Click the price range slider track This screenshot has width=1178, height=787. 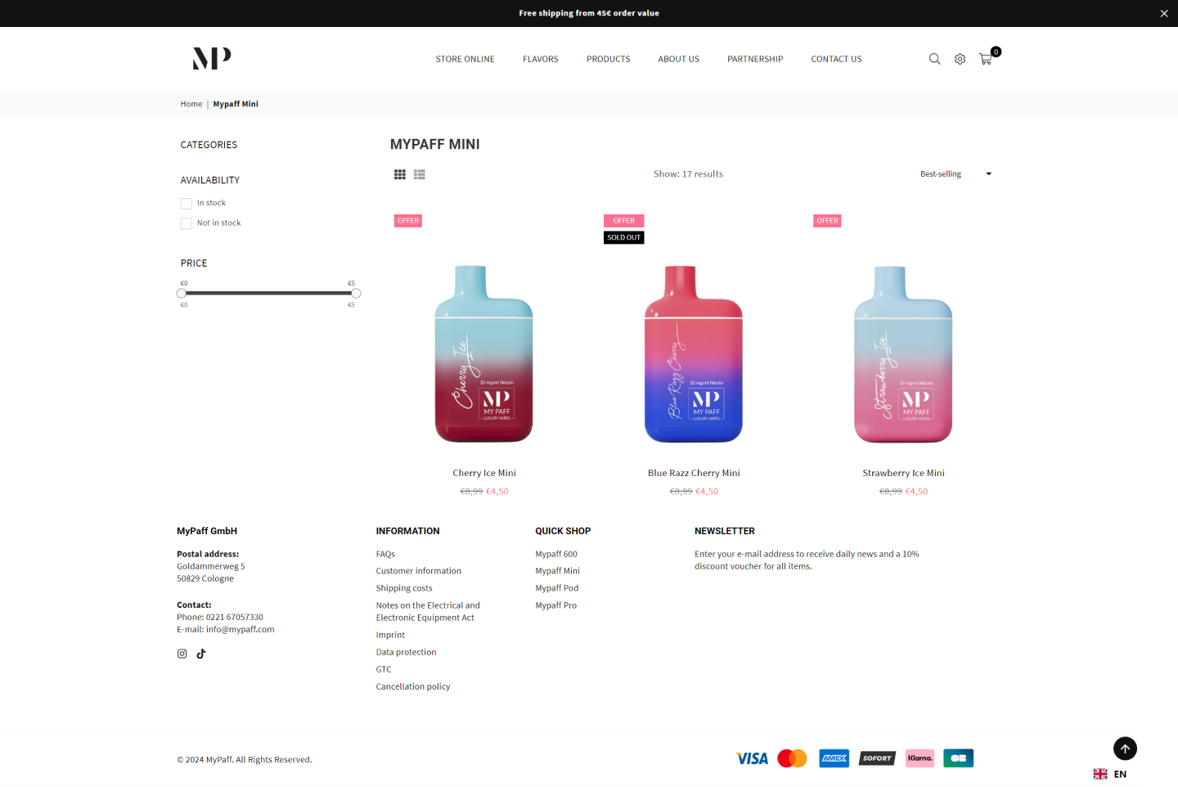coord(268,293)
